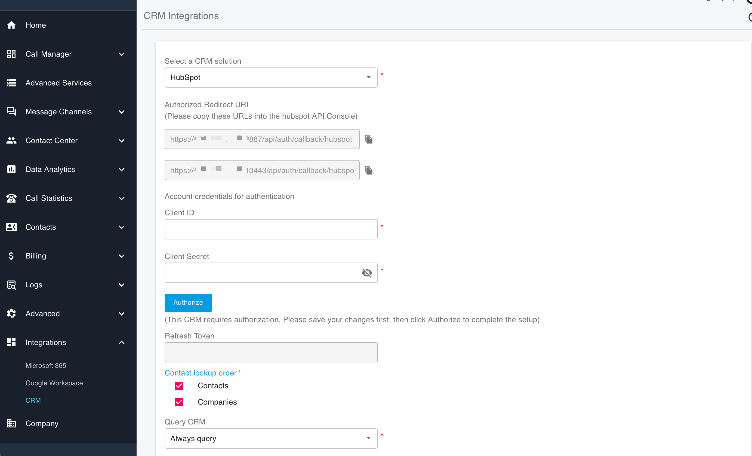Collapse the Integrations menu chevron
The height and width of the screenshot is (456, 752).
121,343
